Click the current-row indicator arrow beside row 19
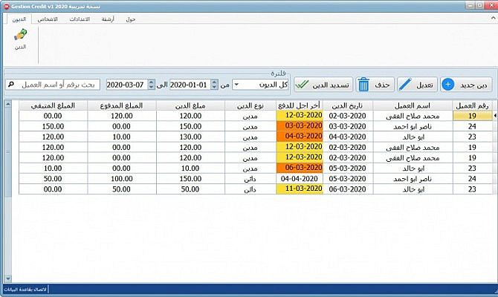The image size is (498, 297). click(x=494, y=116)
